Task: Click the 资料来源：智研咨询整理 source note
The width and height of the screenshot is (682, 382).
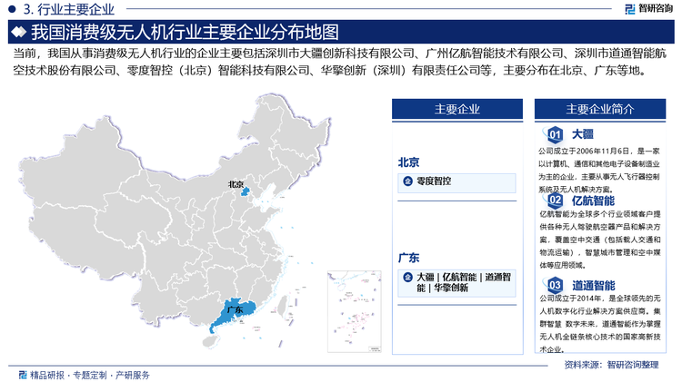Action: [x=611, y=365]
